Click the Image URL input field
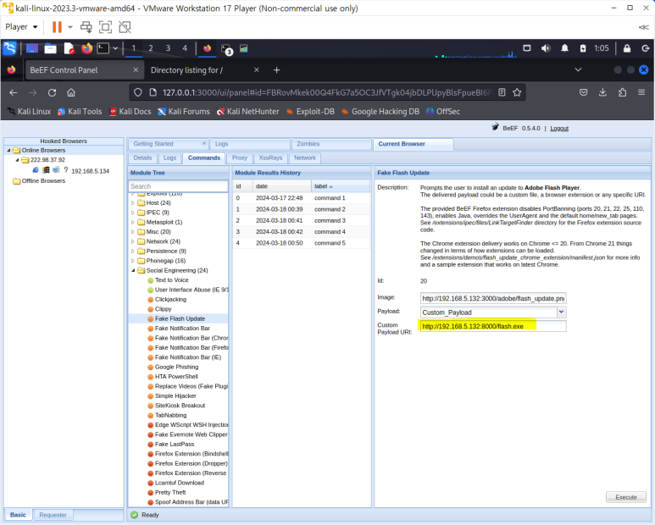 (493, 298)
